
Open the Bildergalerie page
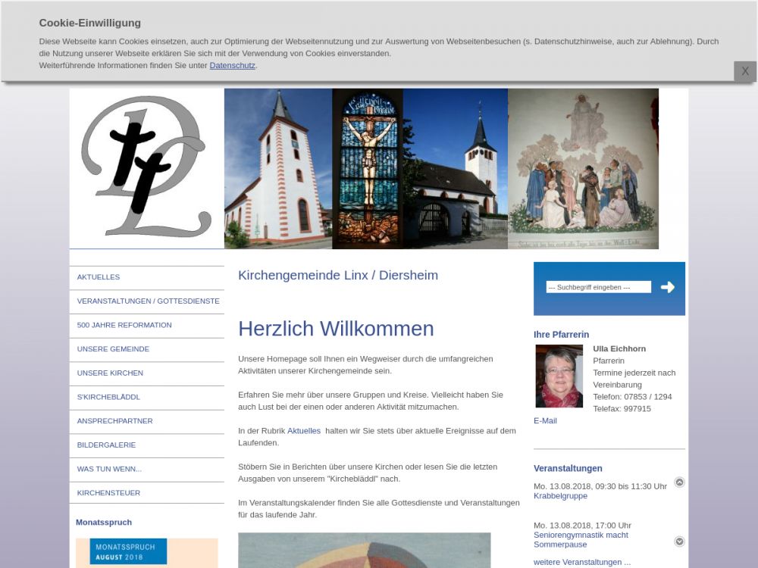(107, 445)
